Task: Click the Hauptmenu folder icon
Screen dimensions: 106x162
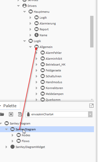Action: tap(30, 12)
